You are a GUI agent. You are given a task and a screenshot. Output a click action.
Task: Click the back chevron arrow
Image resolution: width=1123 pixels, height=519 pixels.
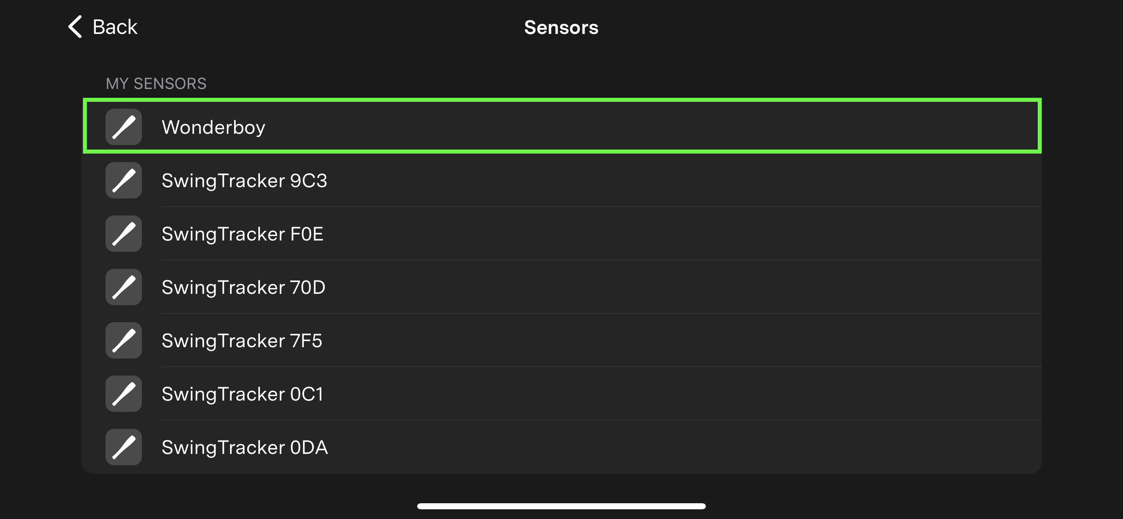pos(76,27)
